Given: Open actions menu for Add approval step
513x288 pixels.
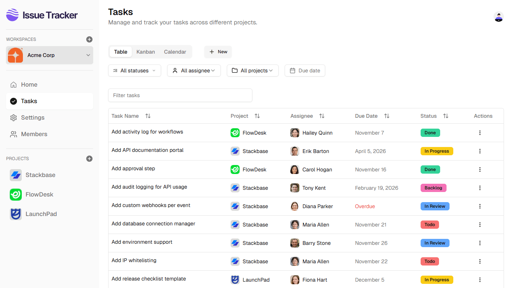Looking at the screenshot, I should coord(480,169).
